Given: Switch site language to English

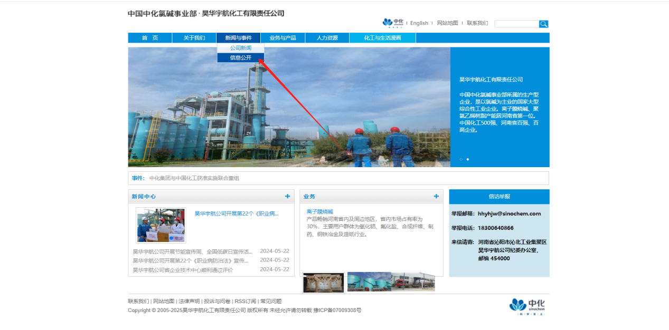Looking at the screenshot, I should [419, 23].
